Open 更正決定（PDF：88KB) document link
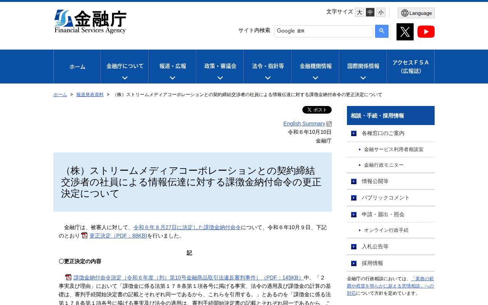This screenshot has width=488, height=305. 118,236
